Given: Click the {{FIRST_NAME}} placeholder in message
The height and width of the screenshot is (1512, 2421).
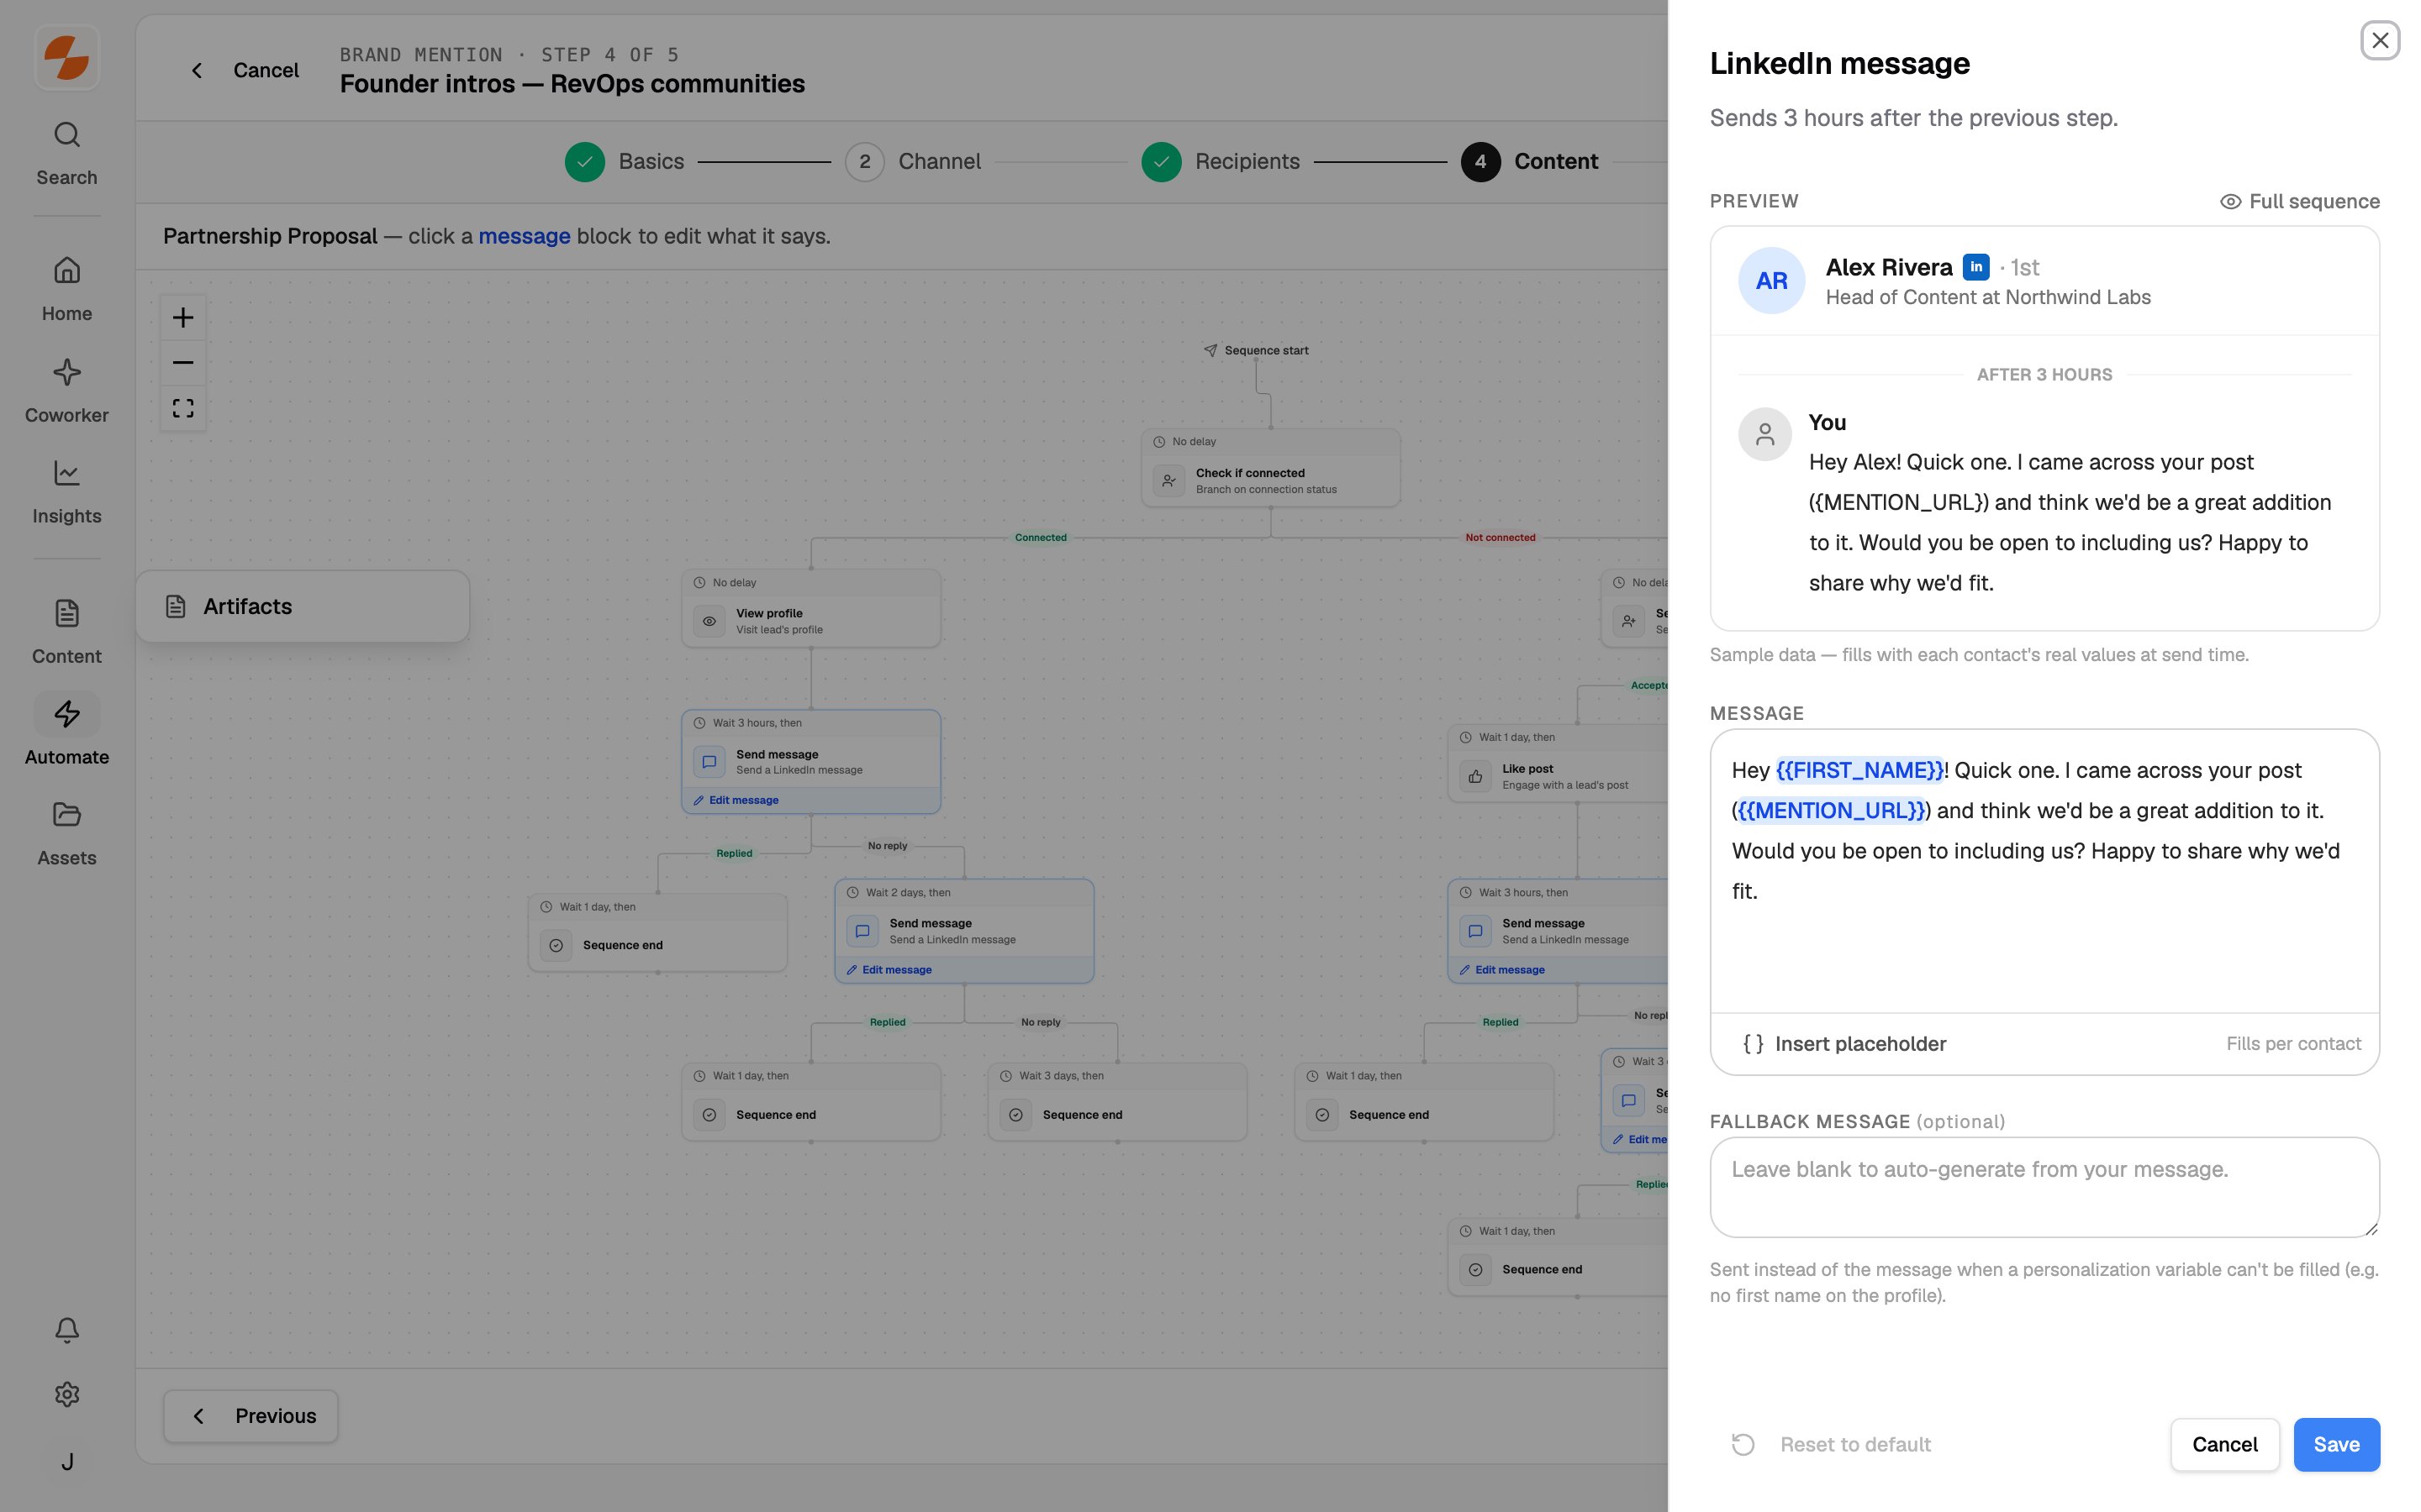Looking at the screenshot, I should point(1859,770).
